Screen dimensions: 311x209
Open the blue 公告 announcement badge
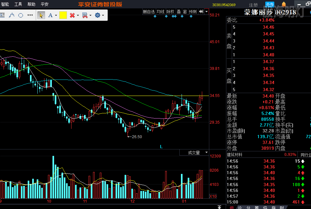[x=270, y=5]
